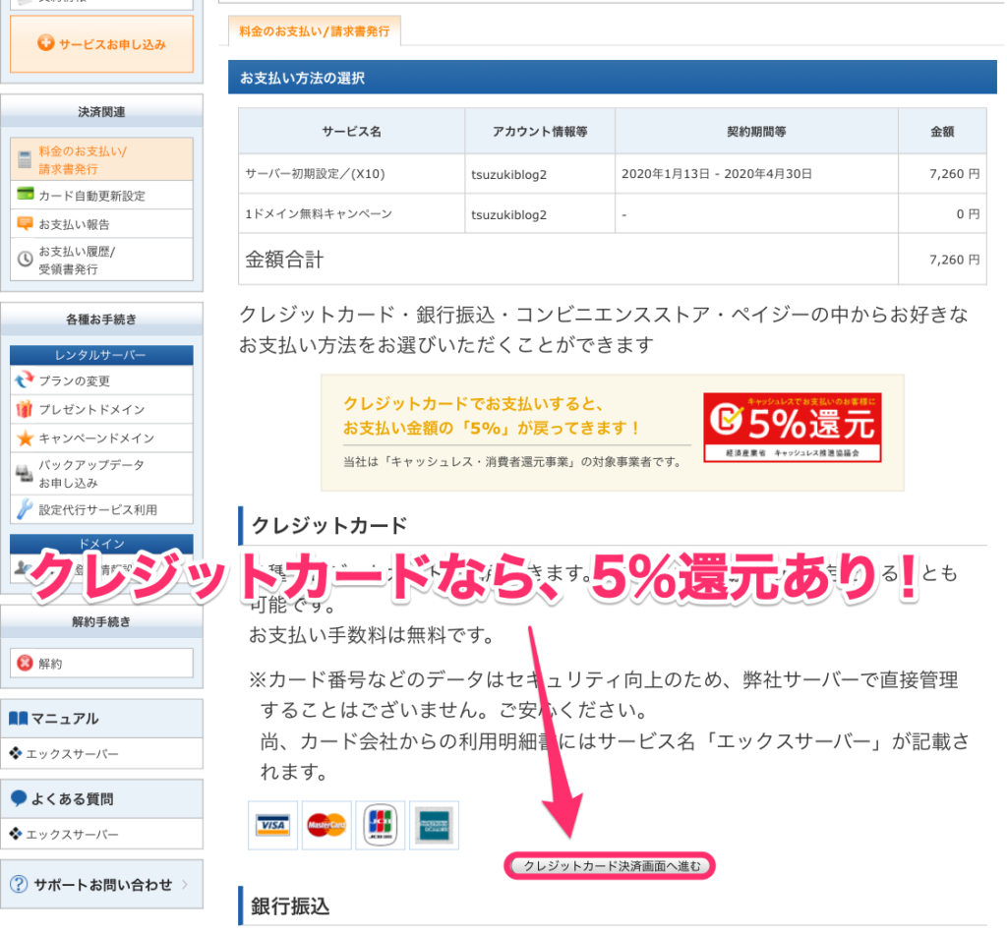Click the ドメイン section header
The width and height of the screenshot is (1007, 935).
pos(101,543)
